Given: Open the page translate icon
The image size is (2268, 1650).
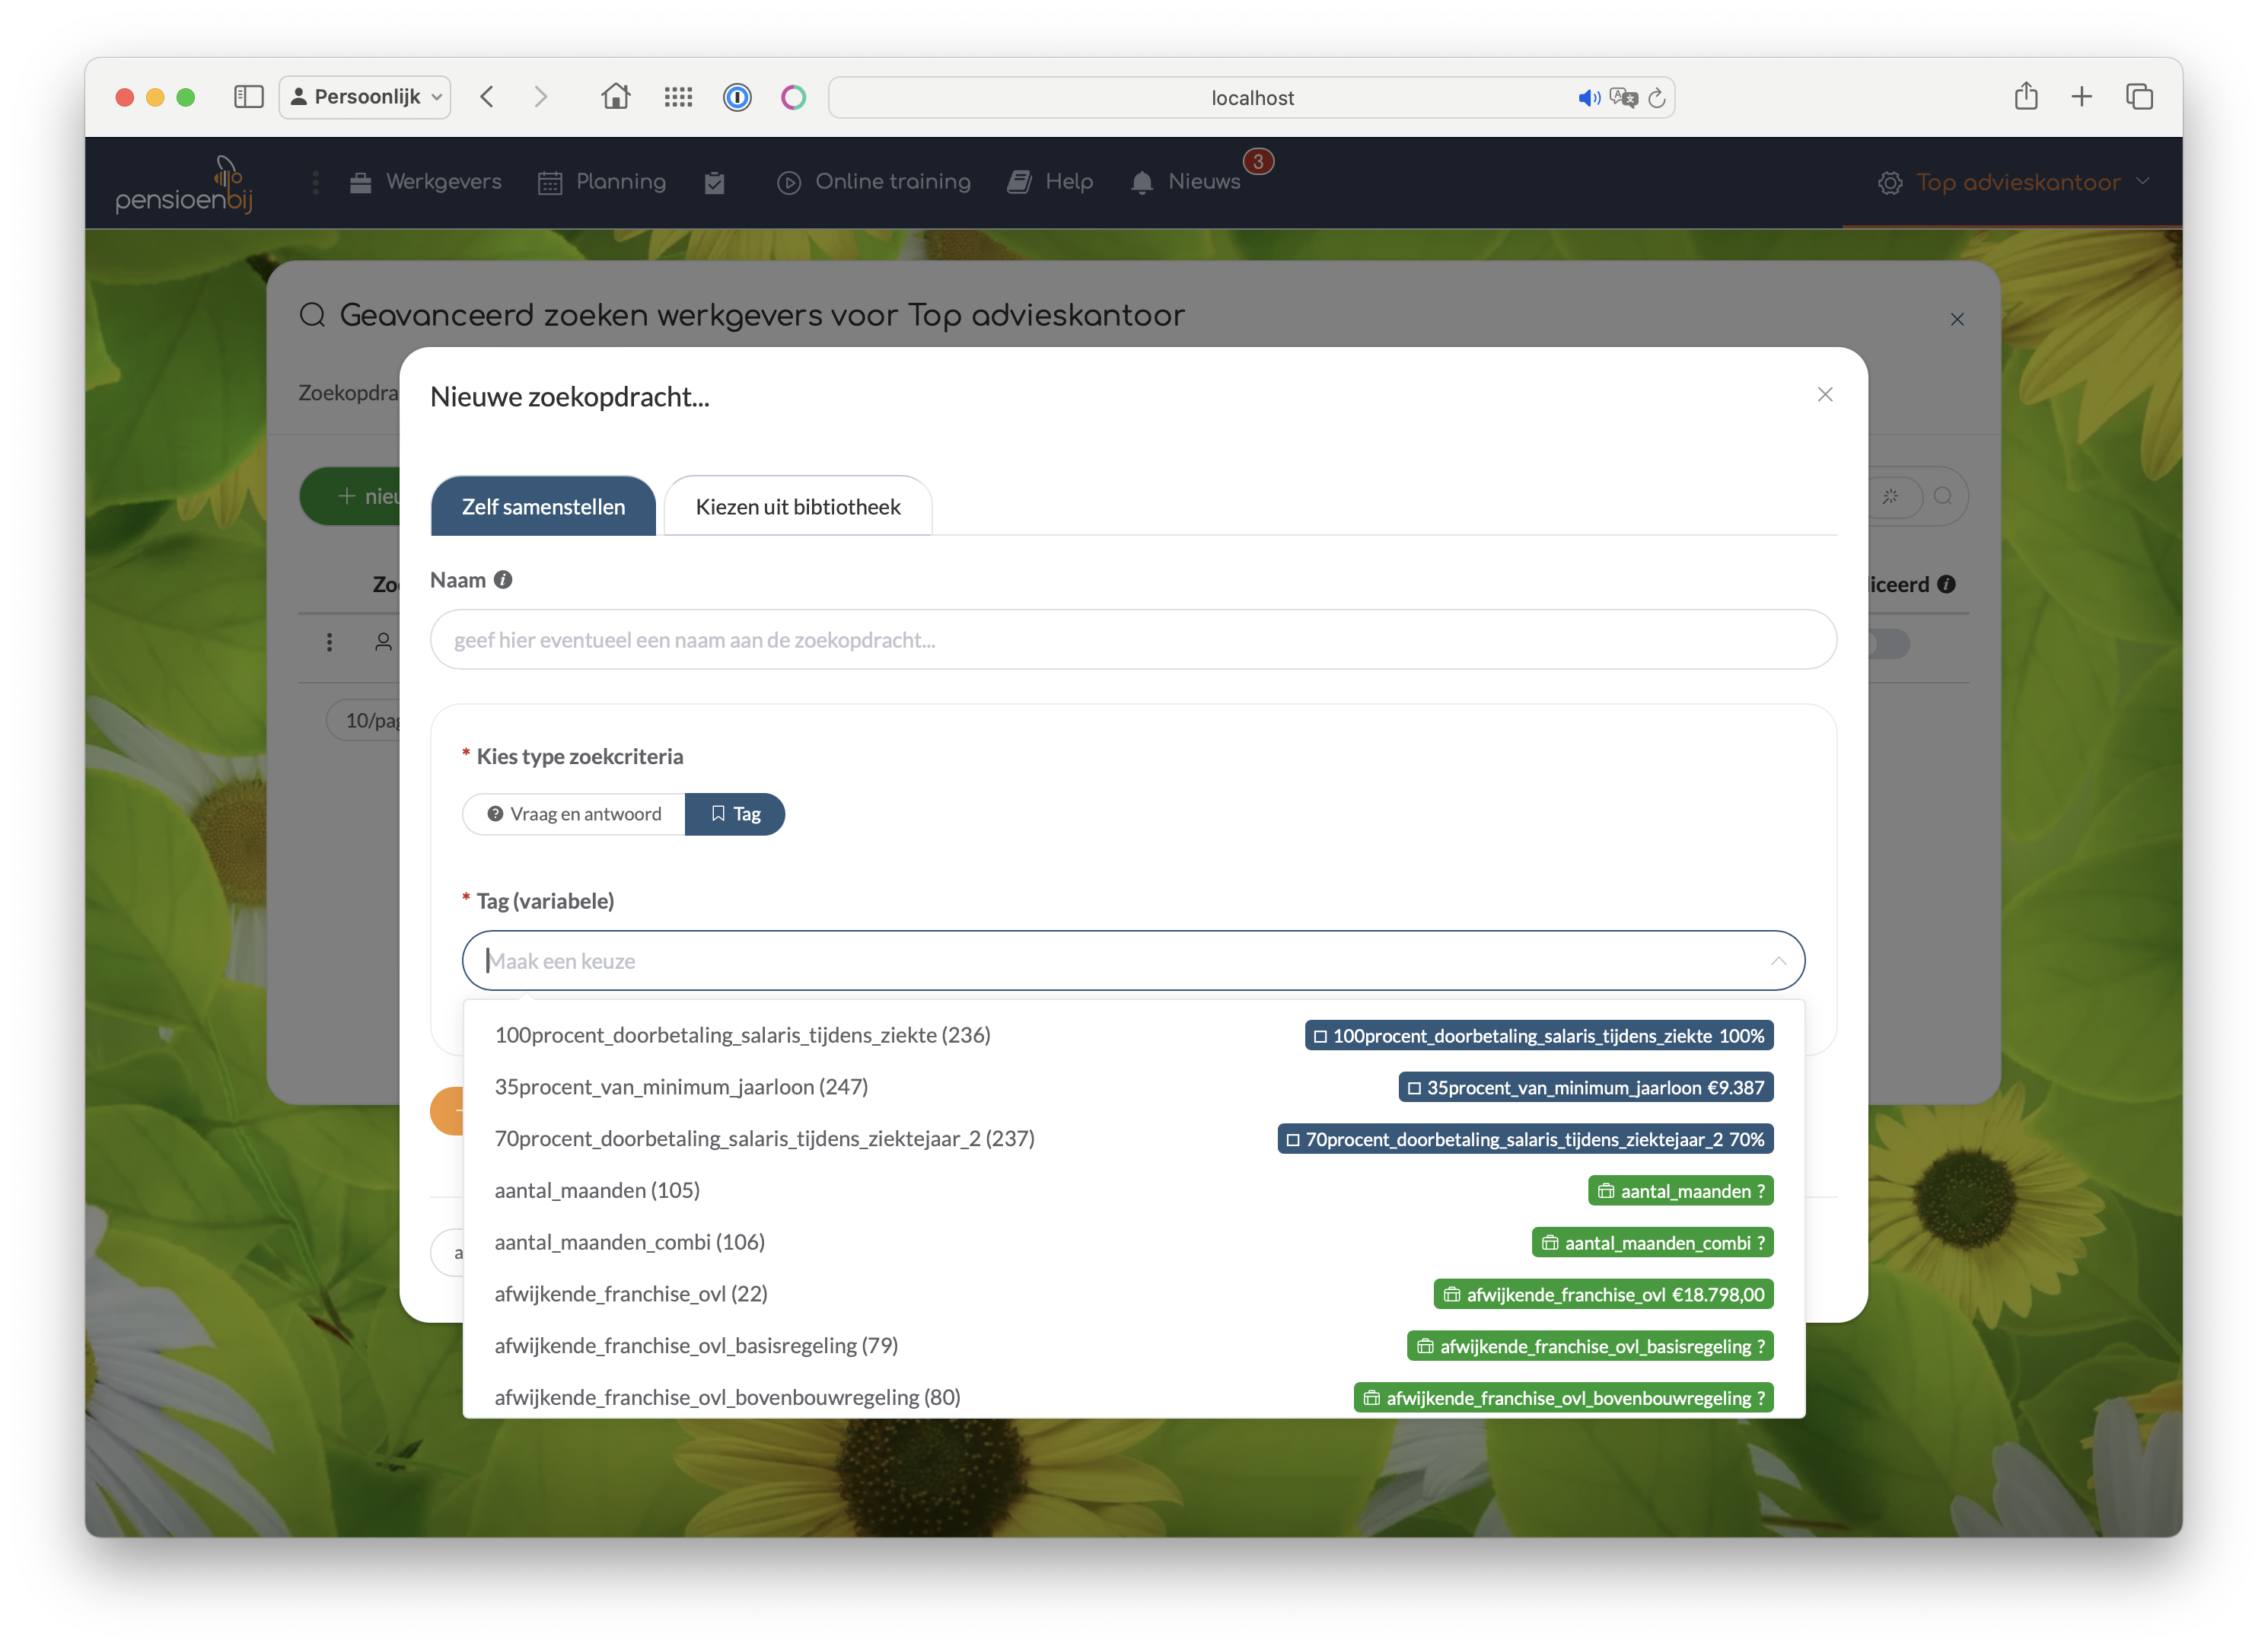Looking at the screenshot, I should [1623, 98].
